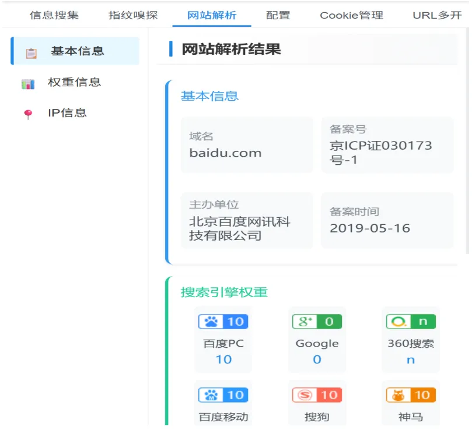
Task: Click the blue 基本信息 section title
Action: click(209, 96)
